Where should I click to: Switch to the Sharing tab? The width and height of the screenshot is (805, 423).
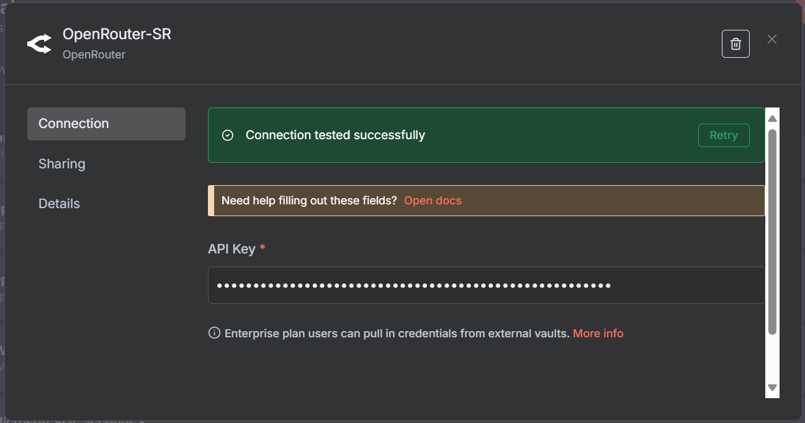(x=62, y=164)
